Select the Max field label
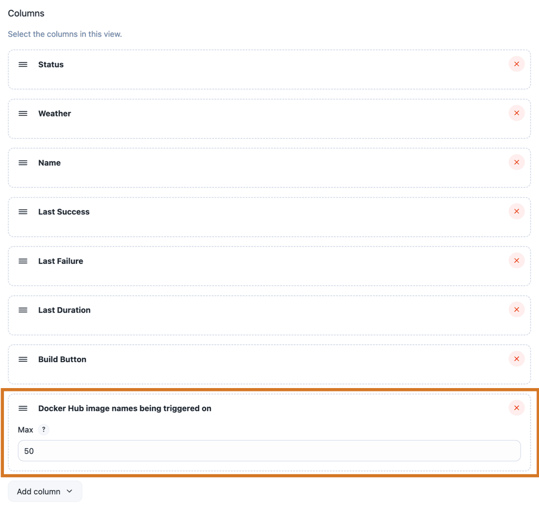This screenshot has width=539, height=507. [x=25, y=430]
